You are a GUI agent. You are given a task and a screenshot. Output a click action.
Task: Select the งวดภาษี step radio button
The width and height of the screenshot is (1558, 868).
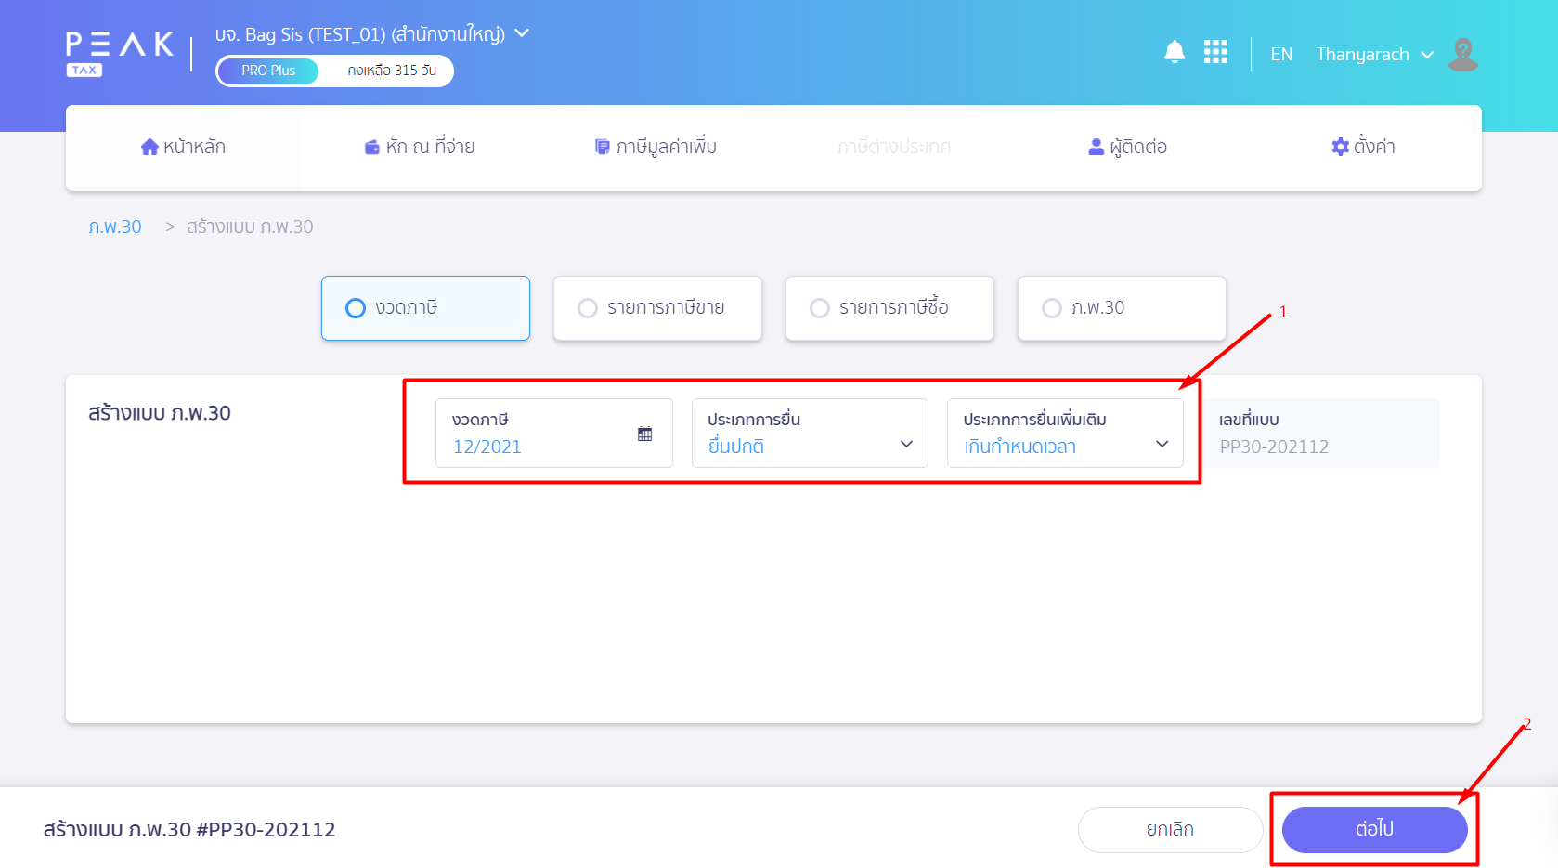tap(356, 308)
